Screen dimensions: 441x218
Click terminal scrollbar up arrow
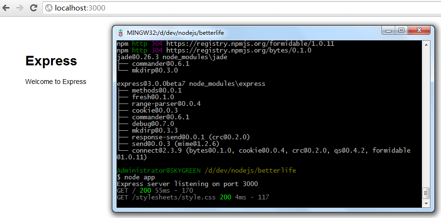pyautogui.click(x=426, y=44)
